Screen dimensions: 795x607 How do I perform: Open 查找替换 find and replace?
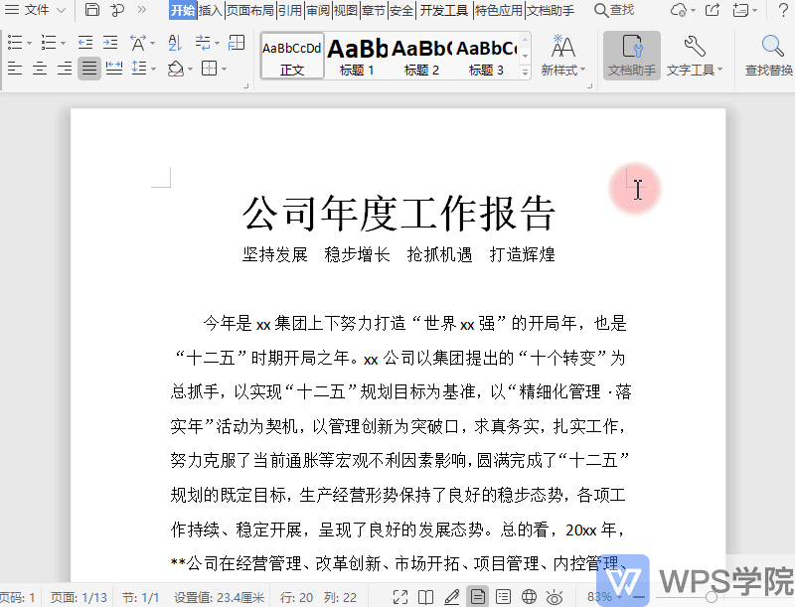(x=769, y=56)
